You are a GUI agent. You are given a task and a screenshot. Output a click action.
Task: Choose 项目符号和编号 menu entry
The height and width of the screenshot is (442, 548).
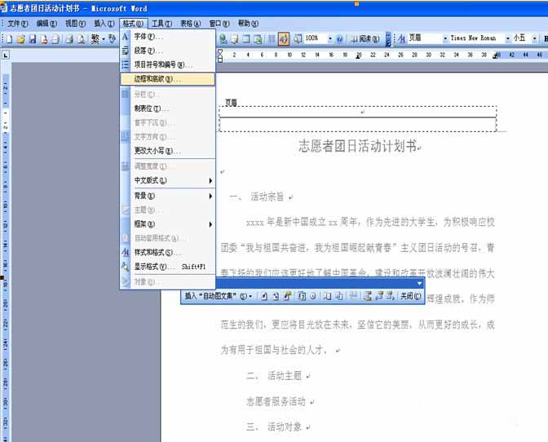168,64
